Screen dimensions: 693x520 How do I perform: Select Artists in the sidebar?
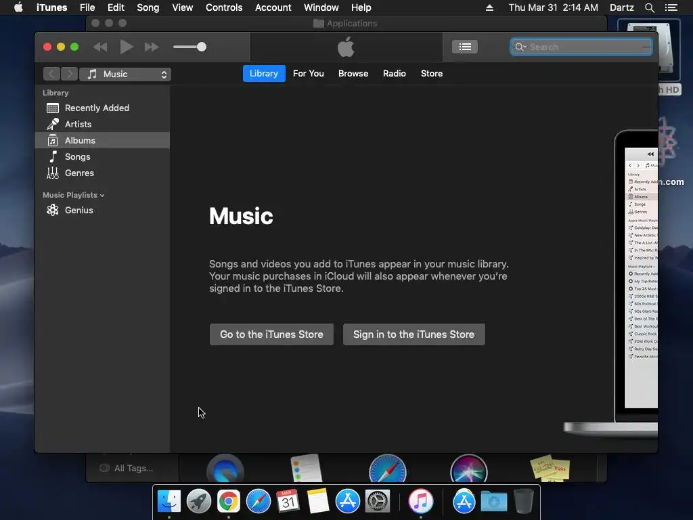tap(102, 125)
